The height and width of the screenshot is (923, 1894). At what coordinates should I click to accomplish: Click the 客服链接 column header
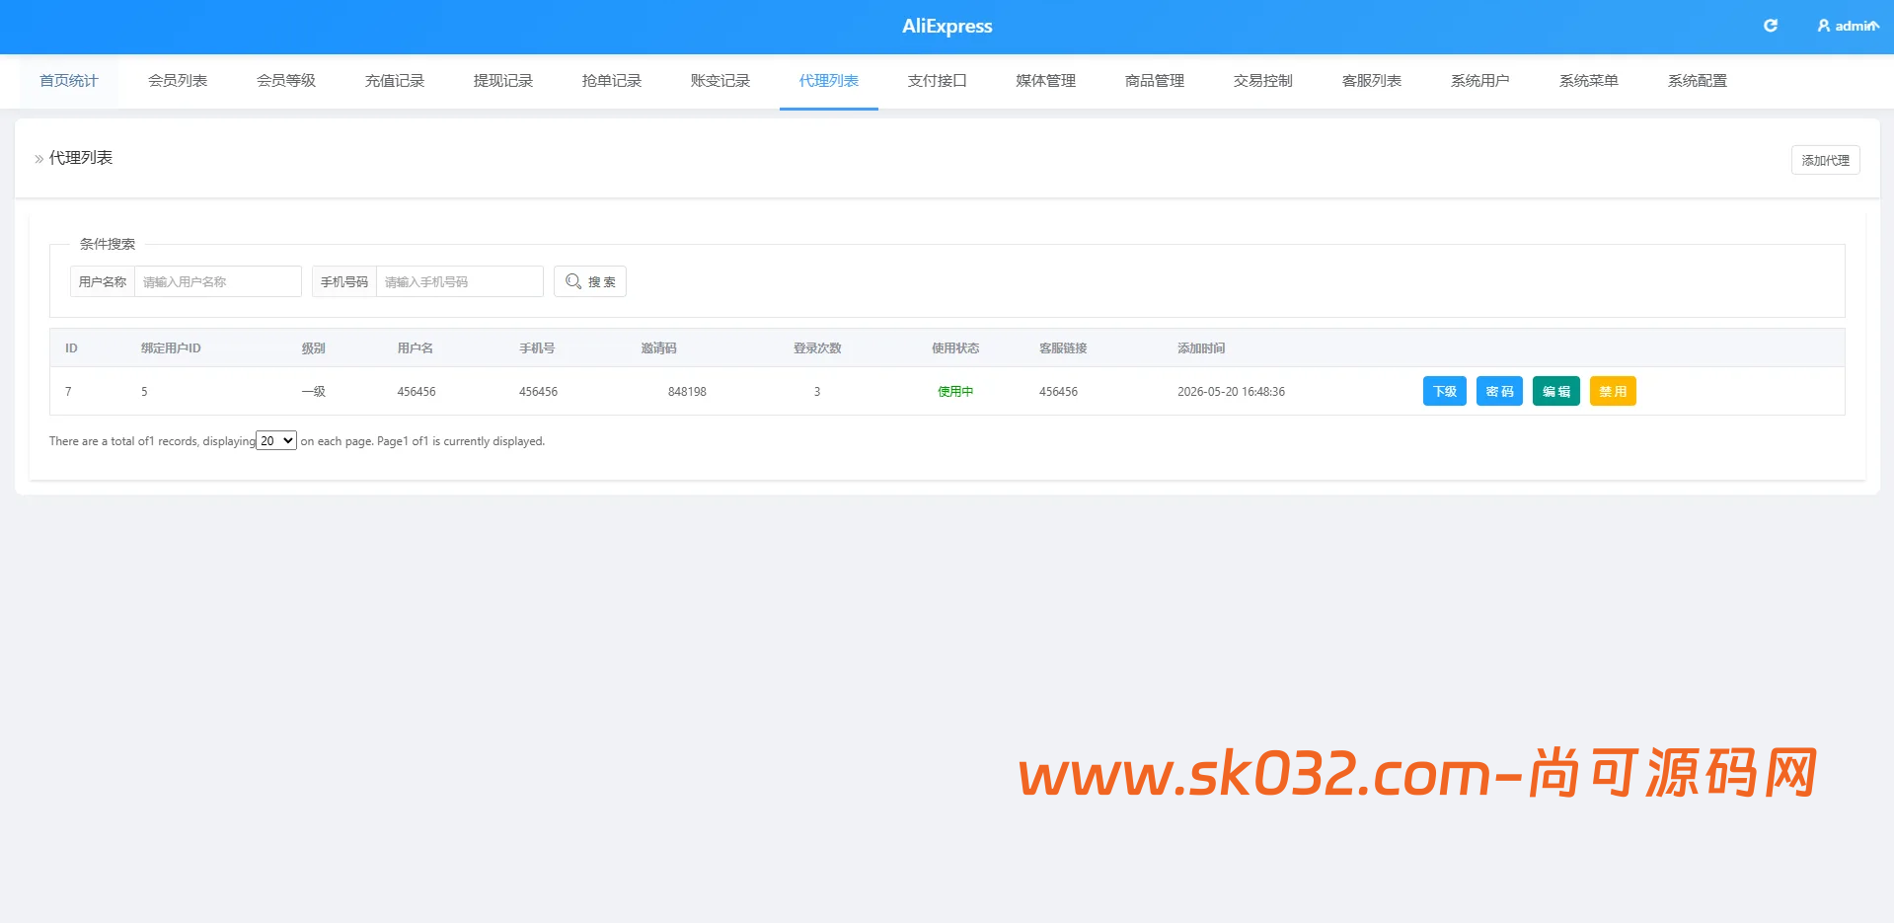click(x=1063, y=348)
